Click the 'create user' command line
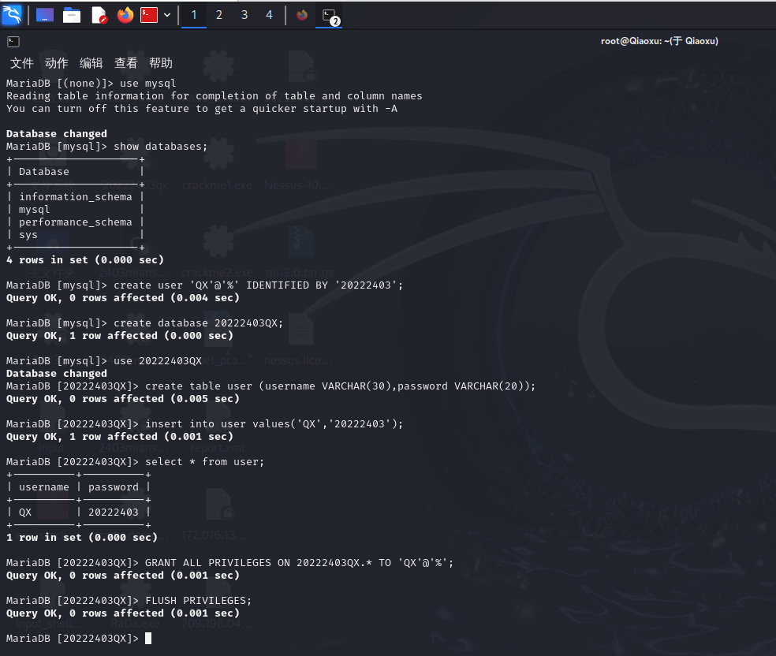 204,285
